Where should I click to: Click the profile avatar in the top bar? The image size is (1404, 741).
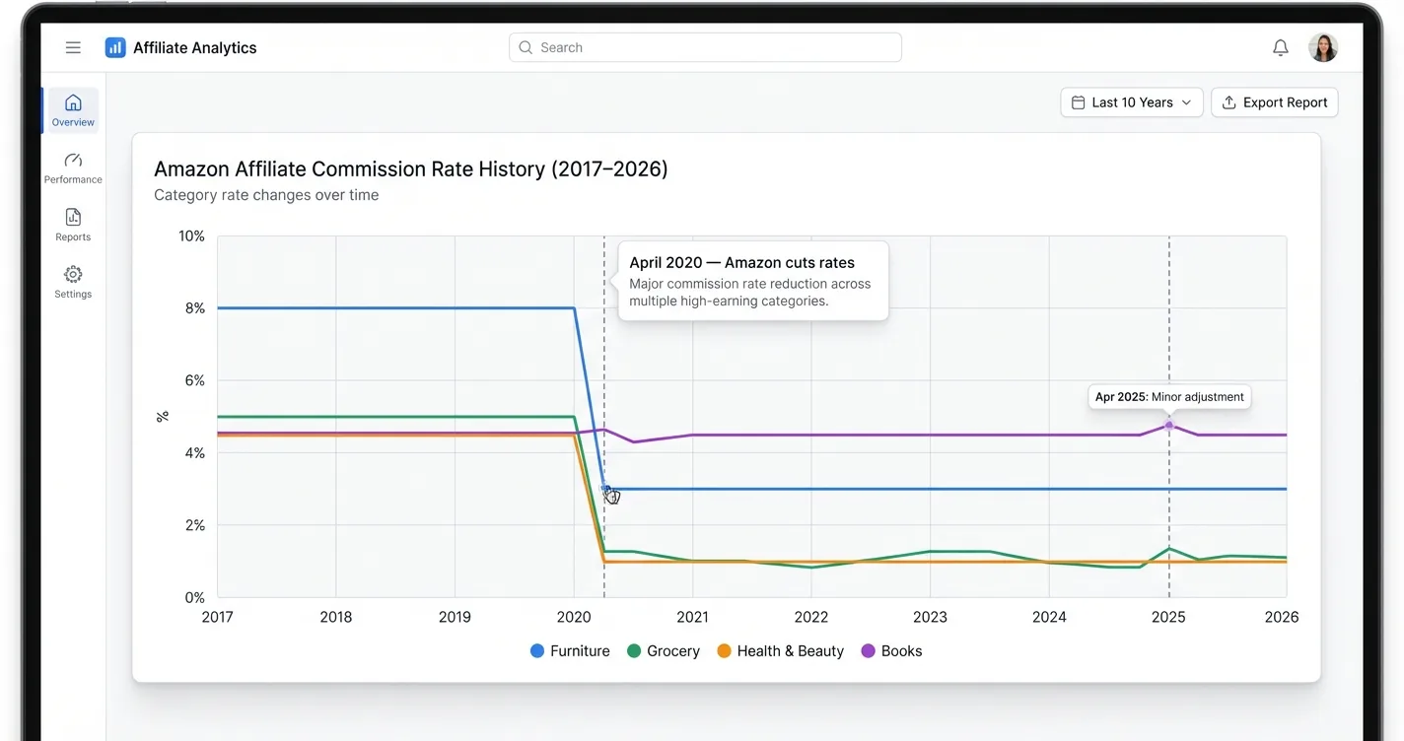pyautogui.click(x=1322, y=46)
